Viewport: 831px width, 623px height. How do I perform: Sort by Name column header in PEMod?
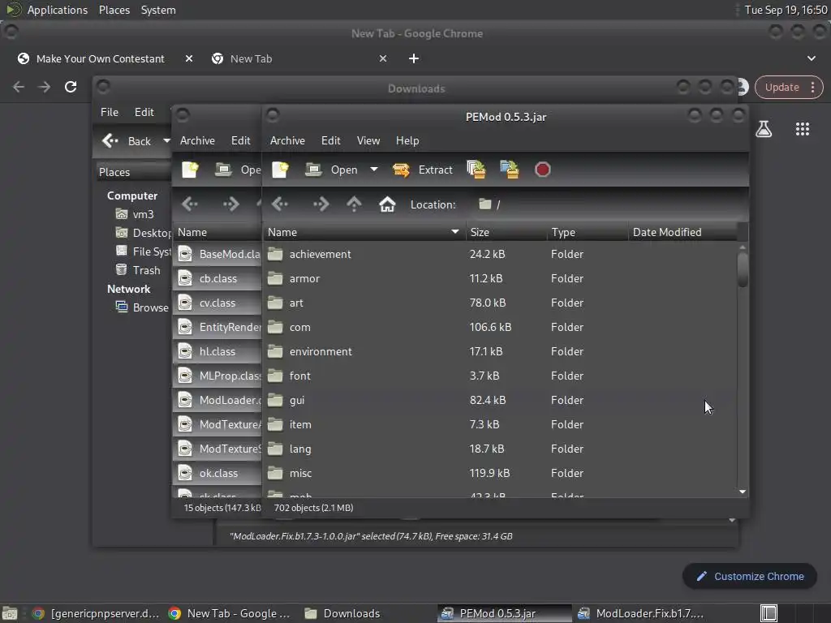coord(364,232)
